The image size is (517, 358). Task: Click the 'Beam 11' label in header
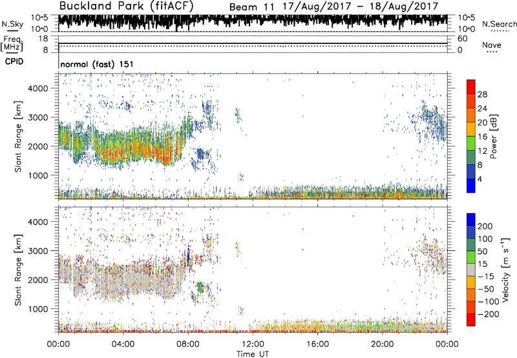pos(251,7)
